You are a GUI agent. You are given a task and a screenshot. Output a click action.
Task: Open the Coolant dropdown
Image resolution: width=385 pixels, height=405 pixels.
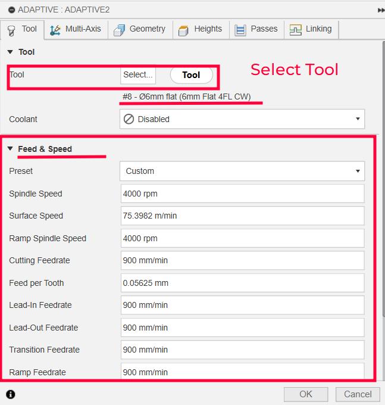click(x=242, y=119)
